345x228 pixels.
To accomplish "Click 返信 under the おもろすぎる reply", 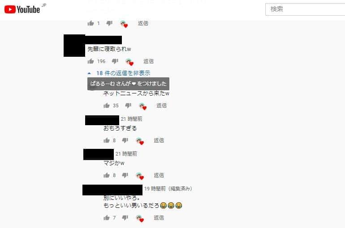I will click(x=159, y=140).
